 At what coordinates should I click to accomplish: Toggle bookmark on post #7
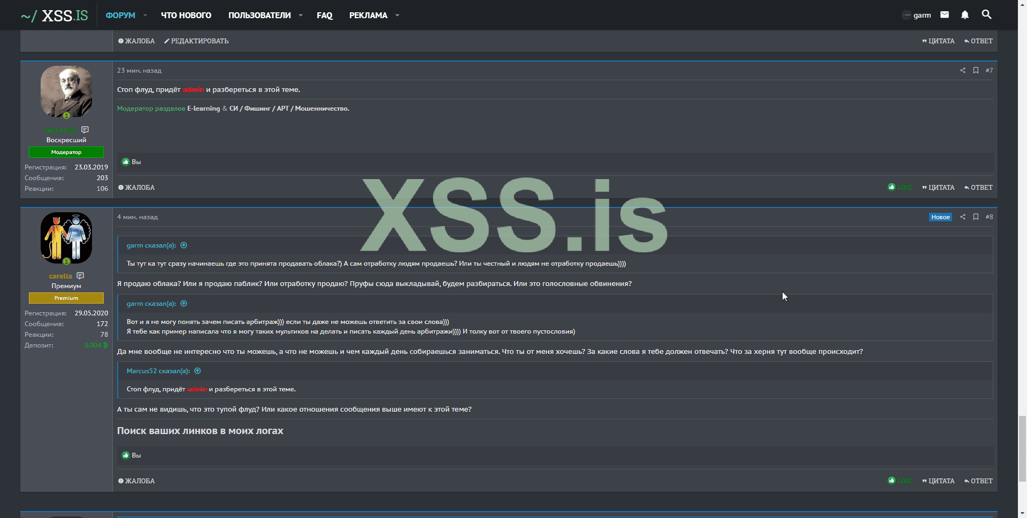point(976,71)
